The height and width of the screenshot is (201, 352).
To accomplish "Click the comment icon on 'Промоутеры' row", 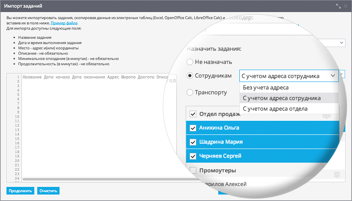I will (337, 175).
